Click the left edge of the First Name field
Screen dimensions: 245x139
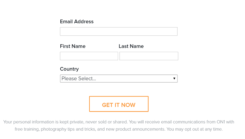click(62, 56)
